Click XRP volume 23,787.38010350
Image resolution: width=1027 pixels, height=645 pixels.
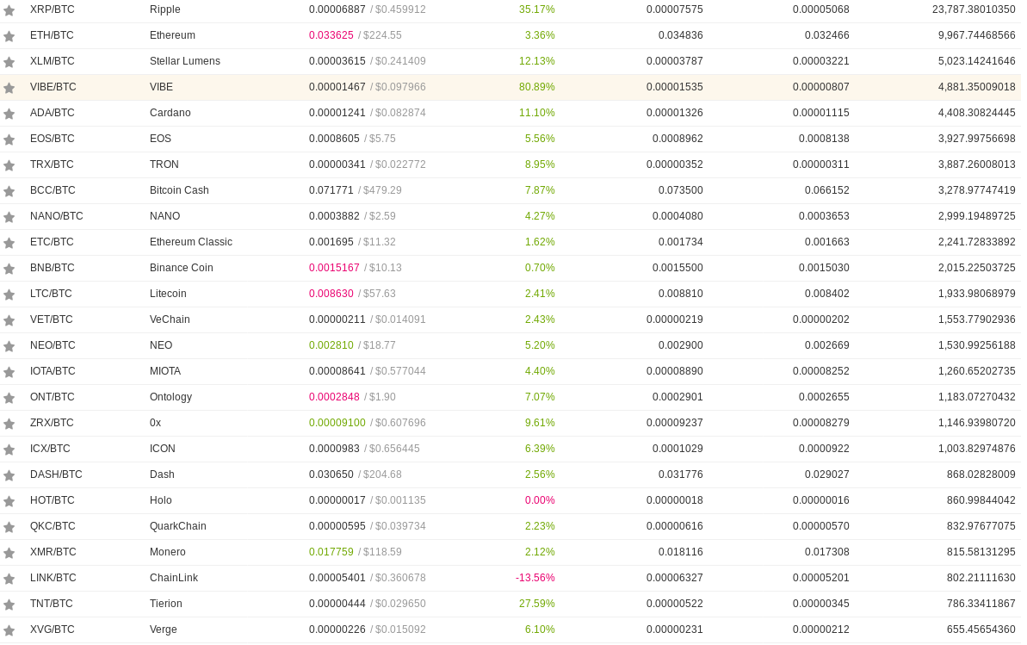974,9
